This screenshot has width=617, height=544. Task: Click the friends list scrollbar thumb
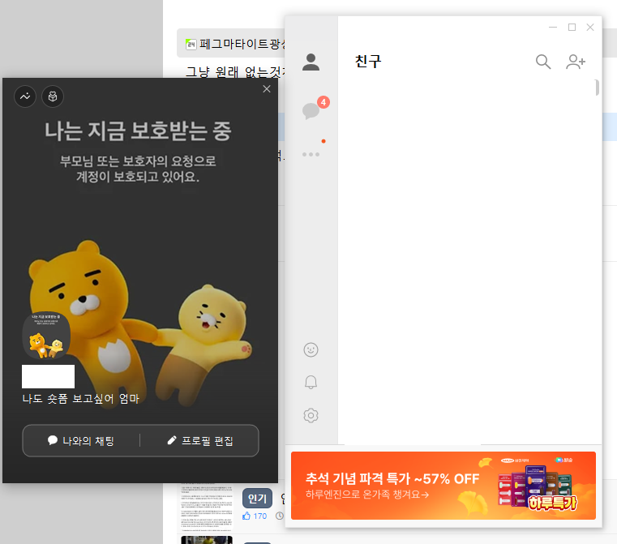click(597, 88)
